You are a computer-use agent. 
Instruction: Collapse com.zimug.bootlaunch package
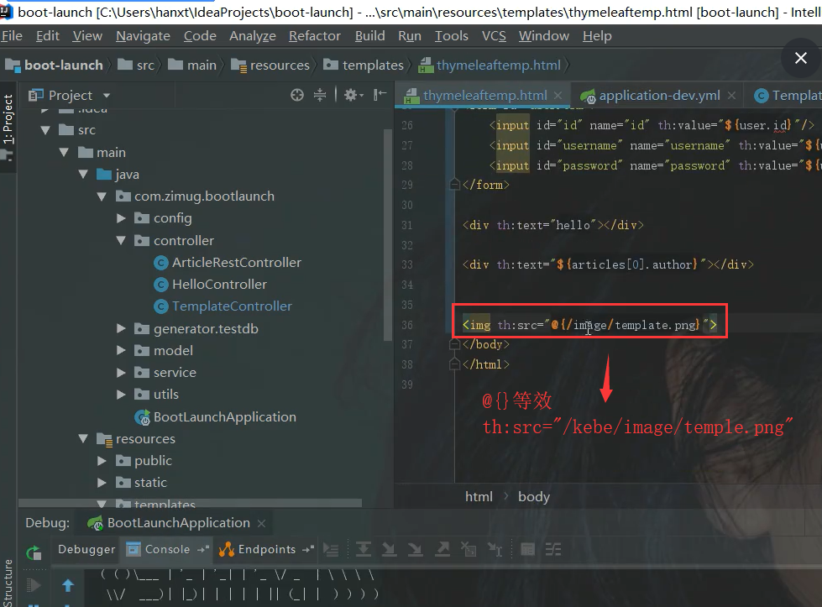[x=102, y=196]
